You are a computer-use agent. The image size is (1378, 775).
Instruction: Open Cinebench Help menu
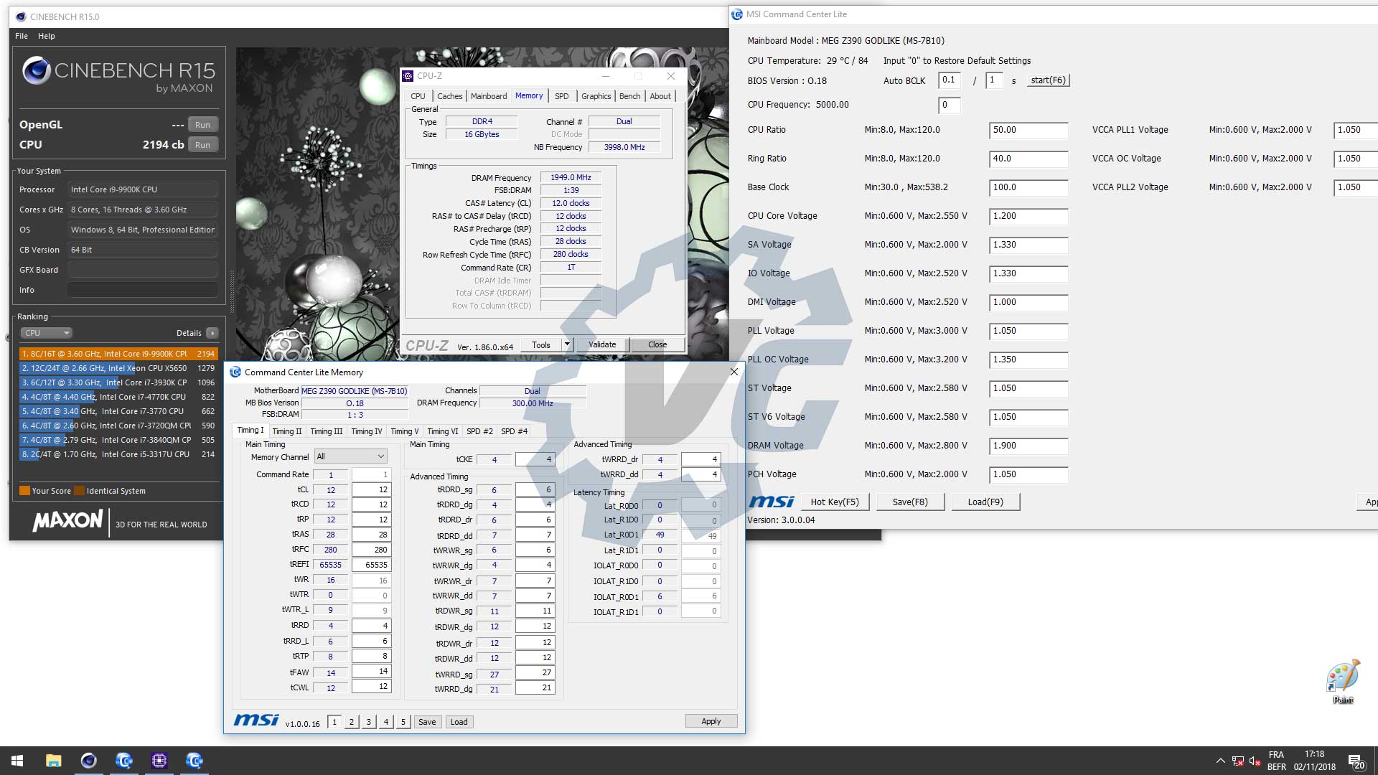coord(47,36)
